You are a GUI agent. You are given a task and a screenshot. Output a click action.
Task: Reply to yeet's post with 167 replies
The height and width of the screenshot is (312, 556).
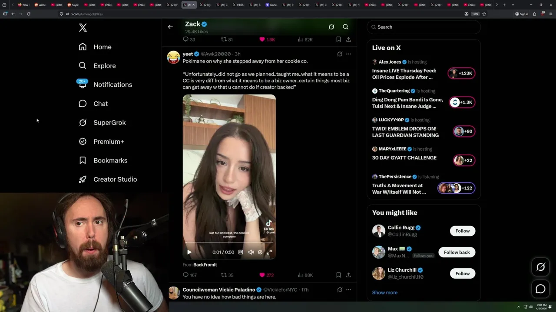pyautogui.click(x=190, y=275)
